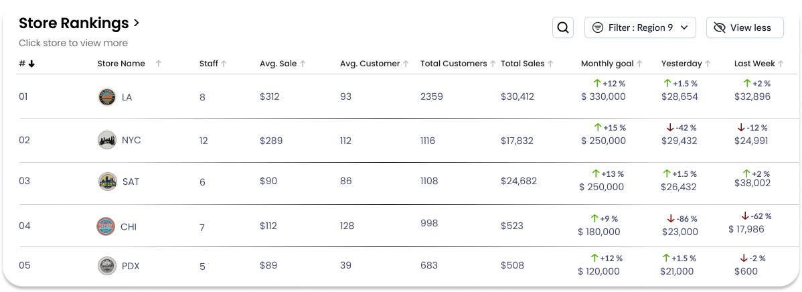Viewport: 802px width, 292px height.
Task: Open the Filter Region 9 dropdown
Action: (x=640, y=27)
